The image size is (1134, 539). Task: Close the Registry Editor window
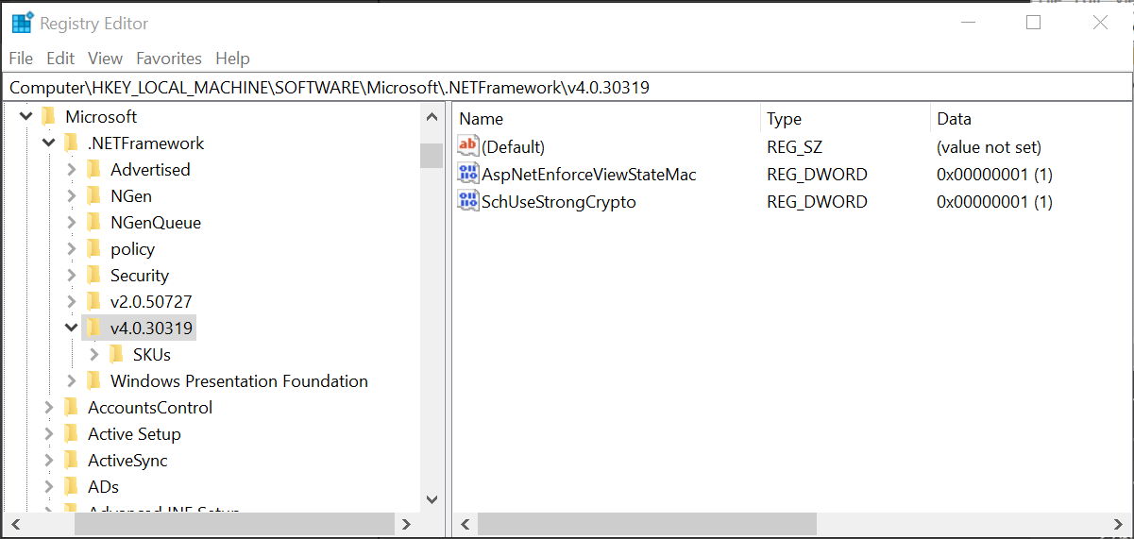tap(1100, 23)
